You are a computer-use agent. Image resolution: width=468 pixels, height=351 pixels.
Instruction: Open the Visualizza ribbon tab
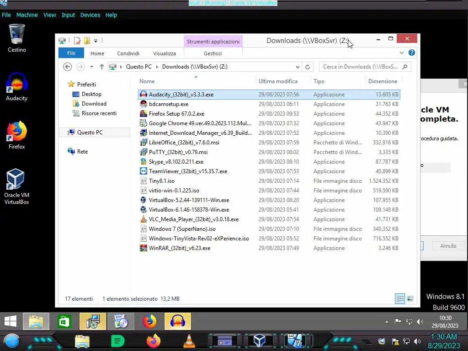[165, 53]
